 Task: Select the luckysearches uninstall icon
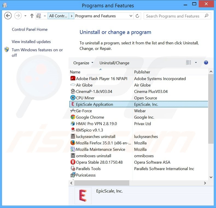coord(73,136)
